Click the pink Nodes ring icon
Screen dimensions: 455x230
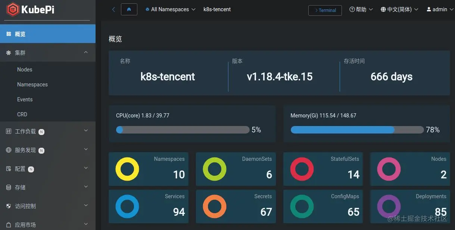pyautogui.click(x=389, y=169)
